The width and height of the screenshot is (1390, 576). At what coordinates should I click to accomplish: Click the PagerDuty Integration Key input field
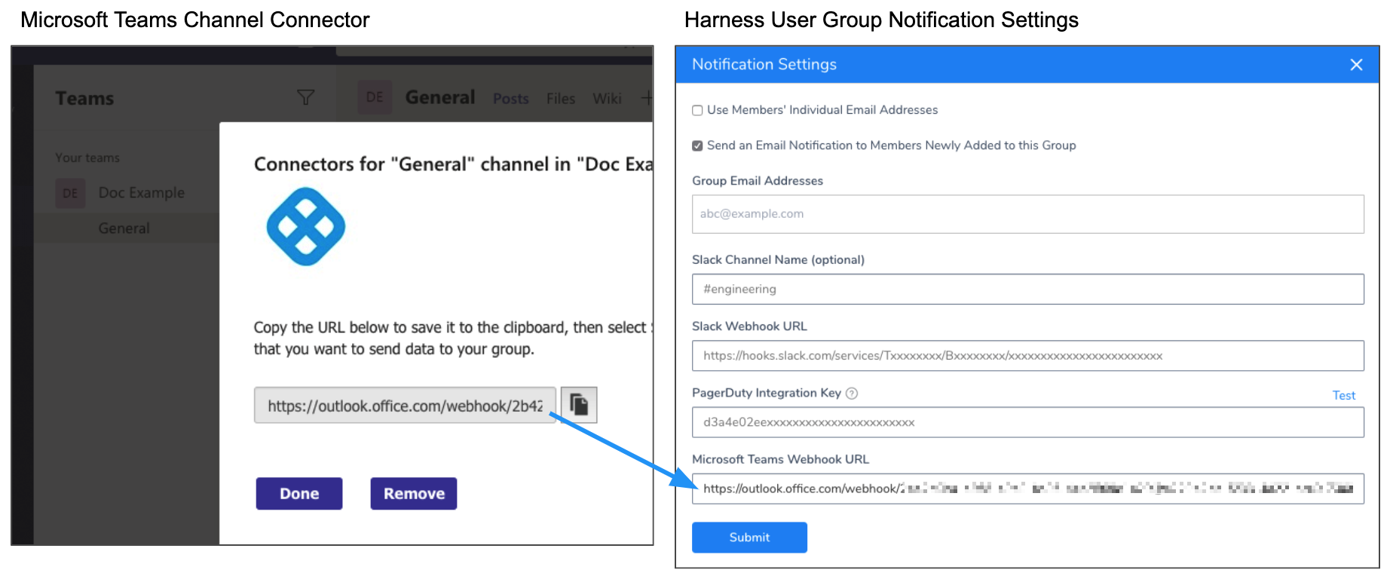pyautogui.click(x=1028, y=422)
